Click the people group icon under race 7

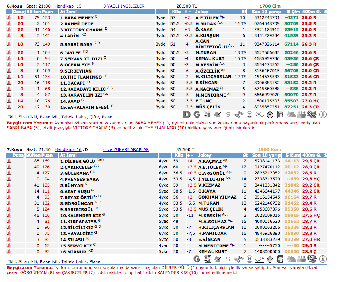[x=302, y=259]
